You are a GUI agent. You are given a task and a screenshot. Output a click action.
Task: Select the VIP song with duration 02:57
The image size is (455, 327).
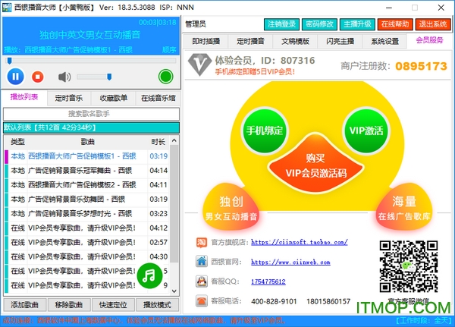coord(87,243)
